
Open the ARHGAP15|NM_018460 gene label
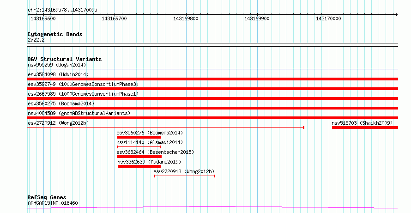(x=53, y=203)
